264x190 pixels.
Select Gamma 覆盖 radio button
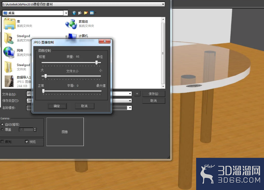(2, 129)
